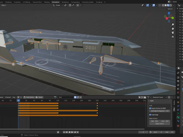Jump to first frame playback button
The height and width of the screenshot is (137, 183).
[64, 132]
